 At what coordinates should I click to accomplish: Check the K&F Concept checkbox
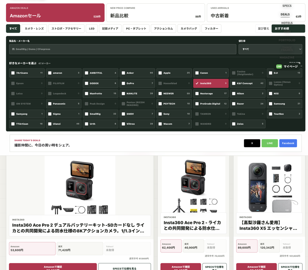tap(234, 83)
